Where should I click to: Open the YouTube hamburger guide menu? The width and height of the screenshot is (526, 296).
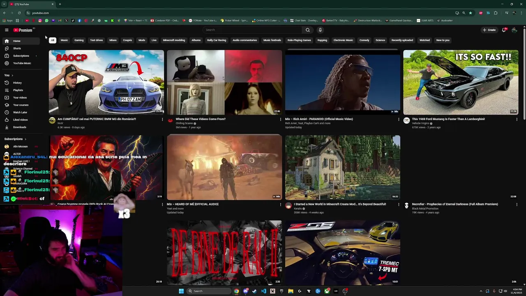pos(7,30)
